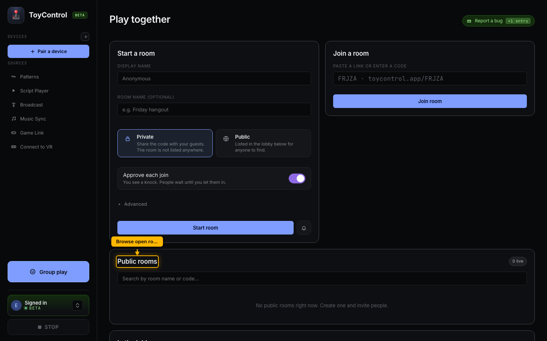Click the 0 live badge

click(518, 261)
